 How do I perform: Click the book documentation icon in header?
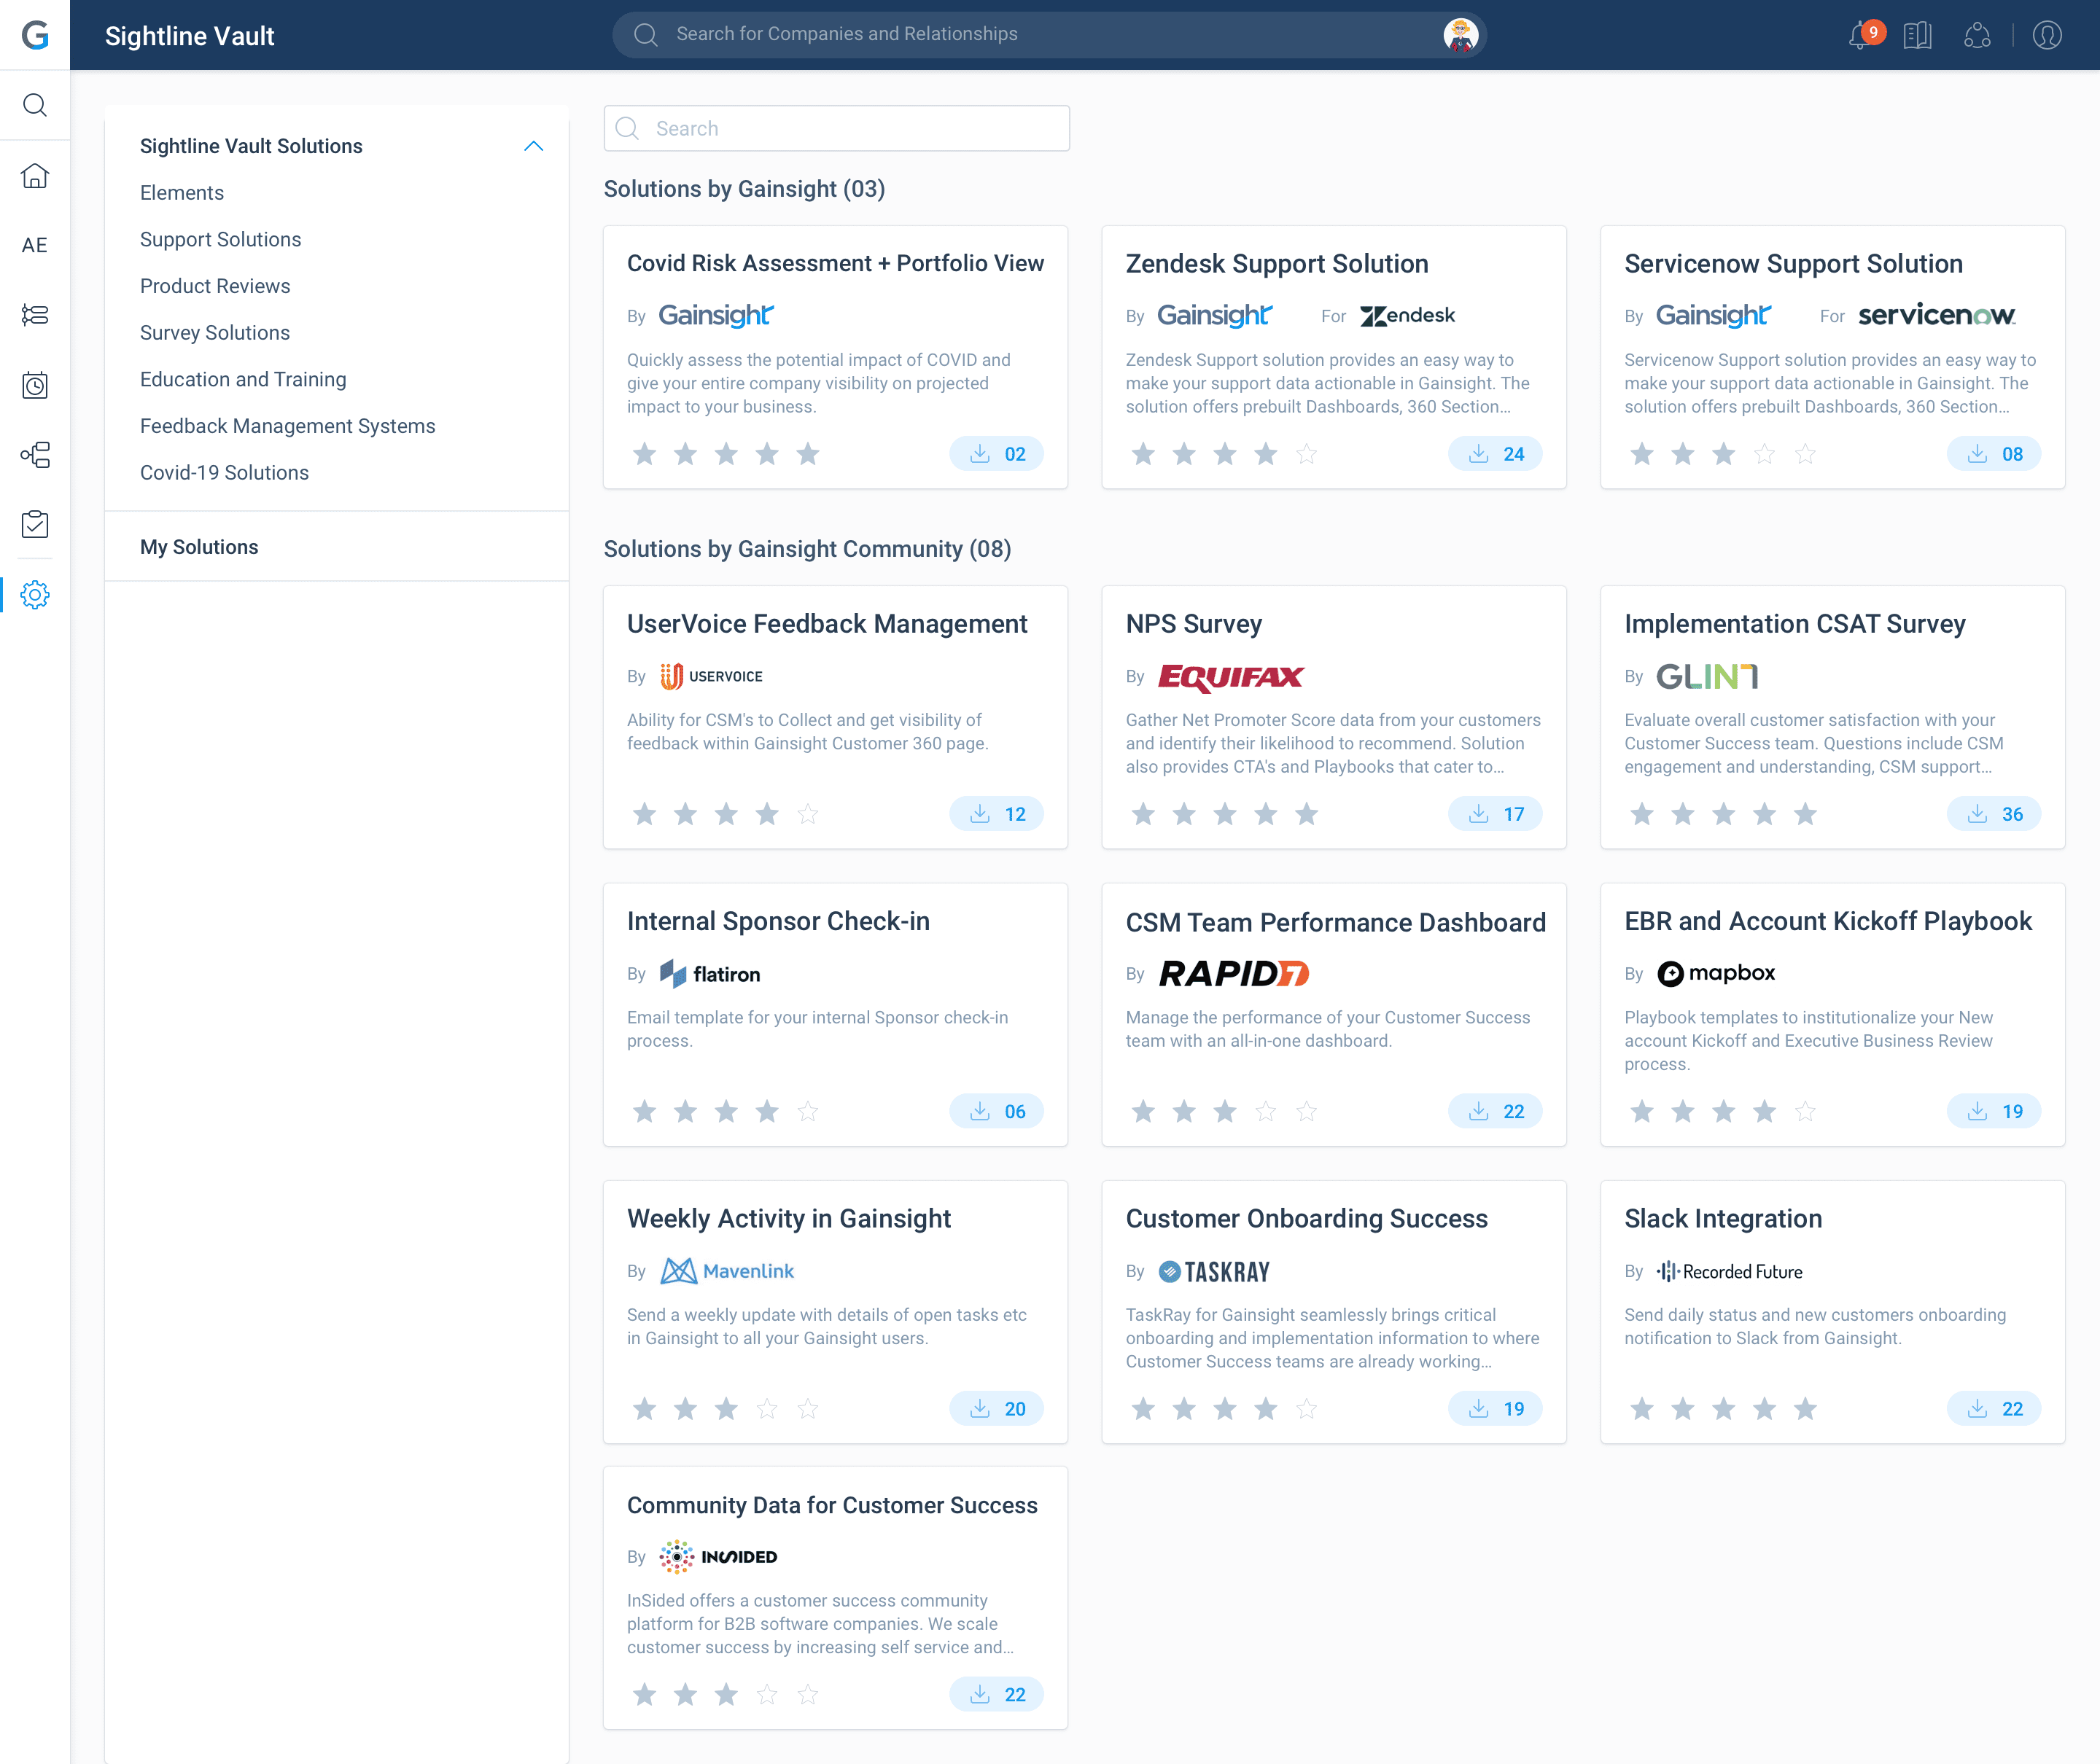tap(1917, 35)
